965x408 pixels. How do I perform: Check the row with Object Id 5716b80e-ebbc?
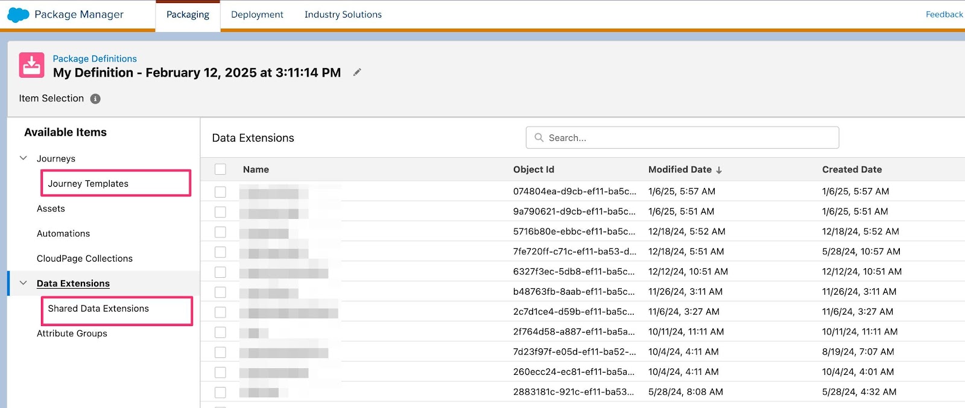coord(220,231)
